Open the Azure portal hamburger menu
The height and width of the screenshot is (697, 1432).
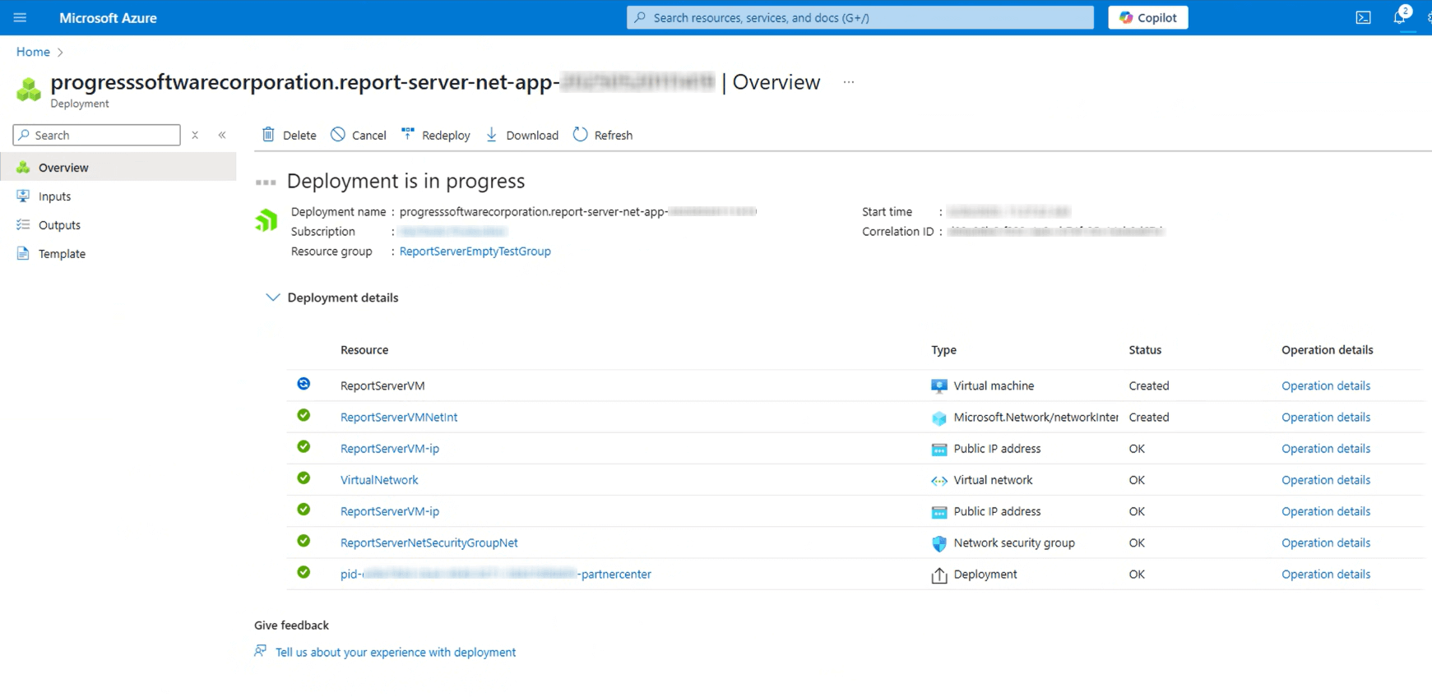point(20,17)
